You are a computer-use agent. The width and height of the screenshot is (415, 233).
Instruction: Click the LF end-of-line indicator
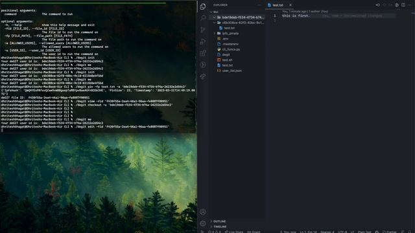[353, 232]
